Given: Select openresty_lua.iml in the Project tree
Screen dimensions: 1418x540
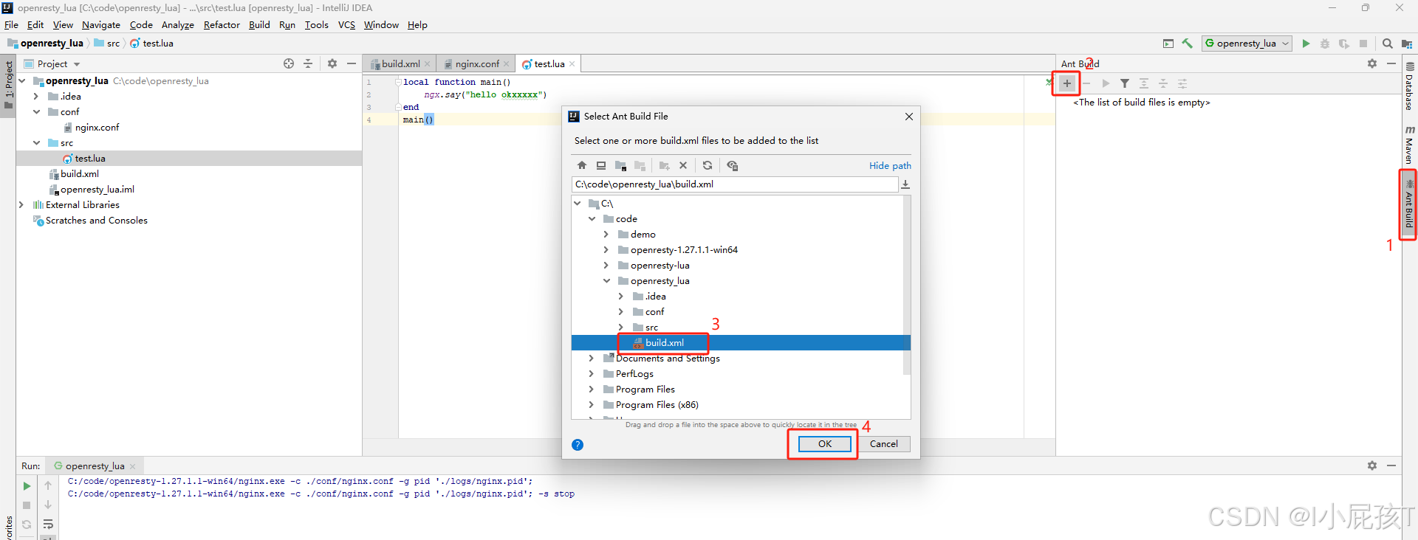Looking at the screenshot, I should 97,190.
